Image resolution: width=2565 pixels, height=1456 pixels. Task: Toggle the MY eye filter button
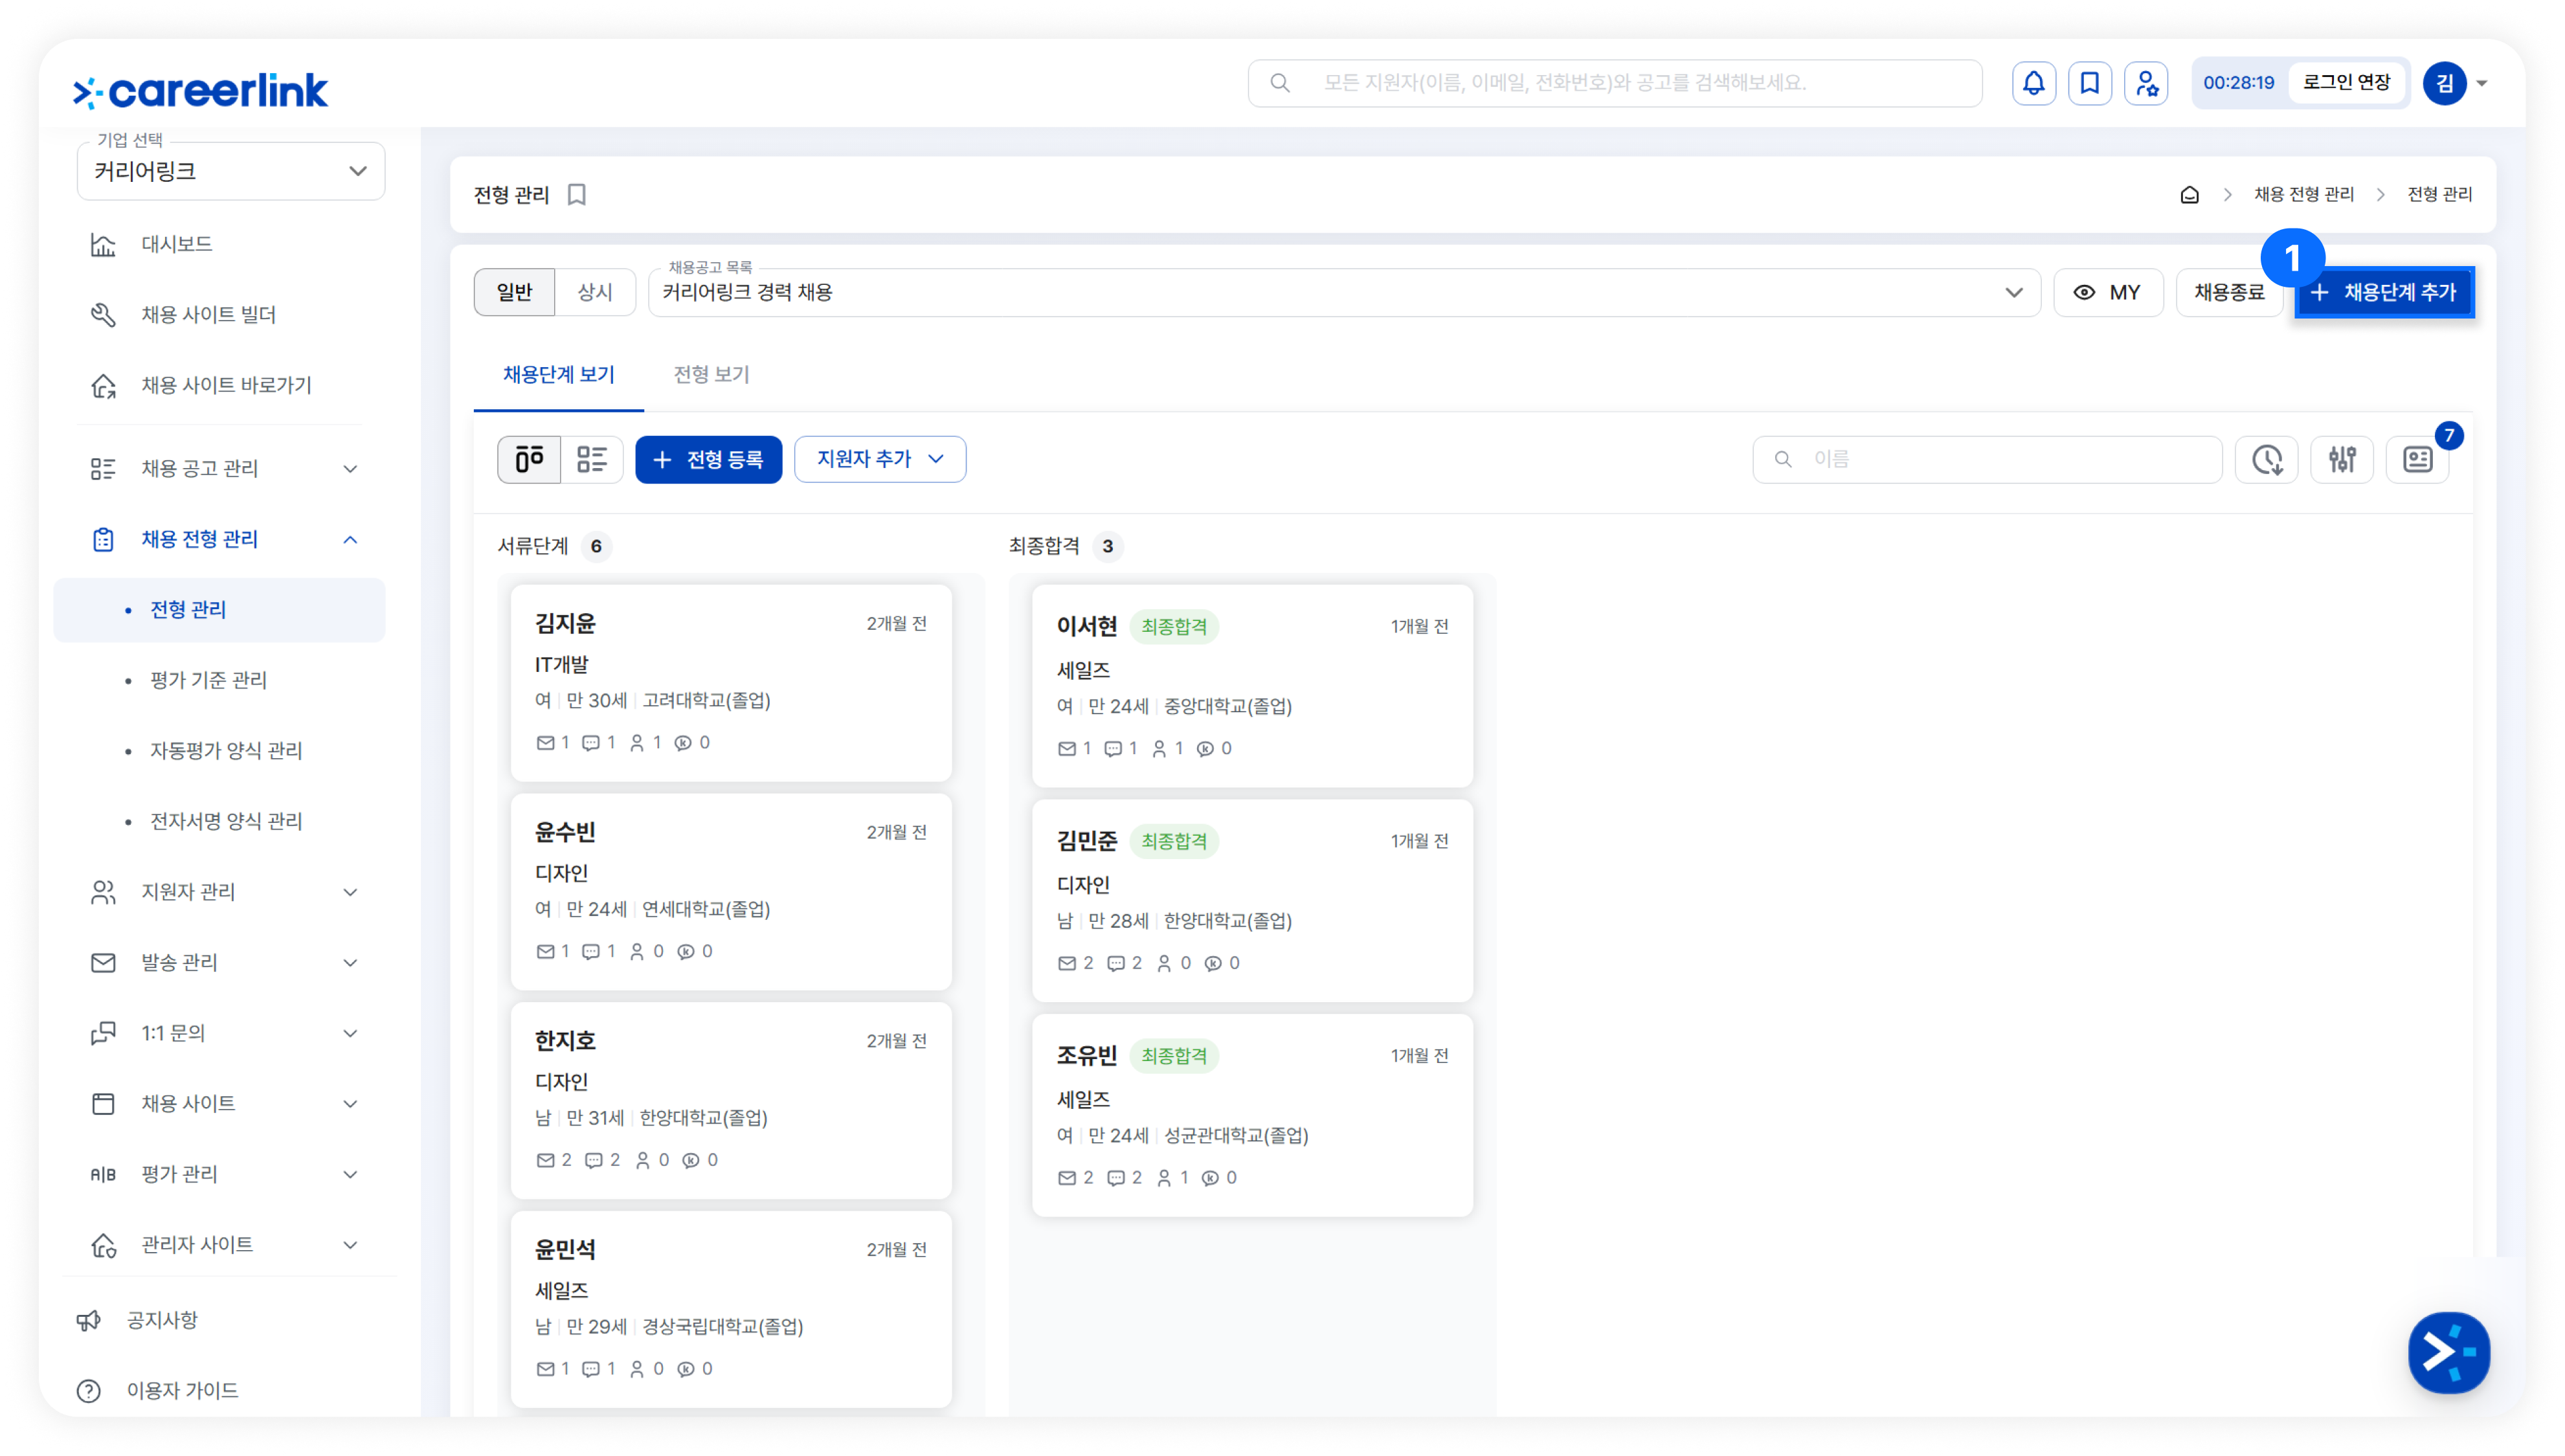[2108, 292]
